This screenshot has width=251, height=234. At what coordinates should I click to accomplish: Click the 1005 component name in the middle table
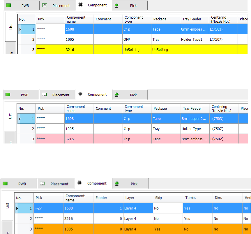[x=79, y=129]
